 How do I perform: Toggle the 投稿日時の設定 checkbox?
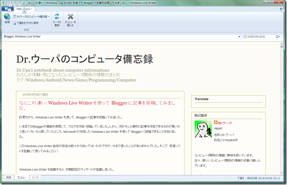coord(245,37)
